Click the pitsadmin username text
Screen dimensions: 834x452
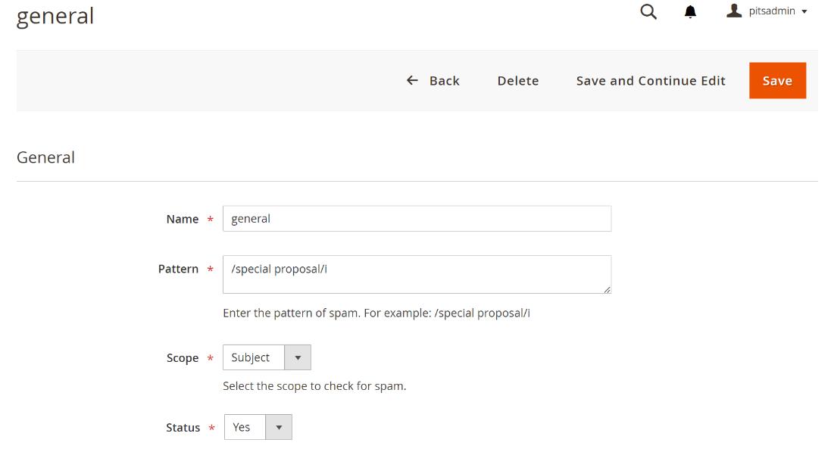(x=773, y=11)
